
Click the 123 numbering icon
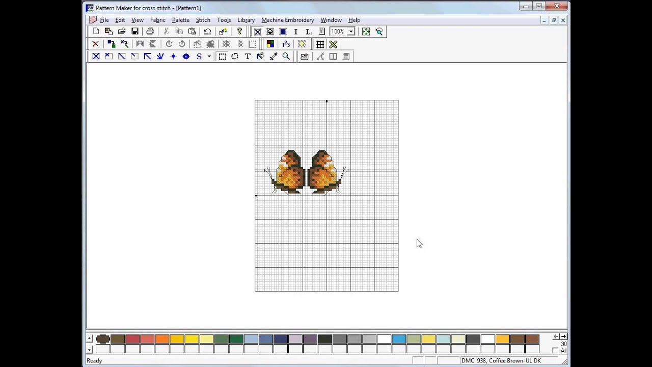286,44
